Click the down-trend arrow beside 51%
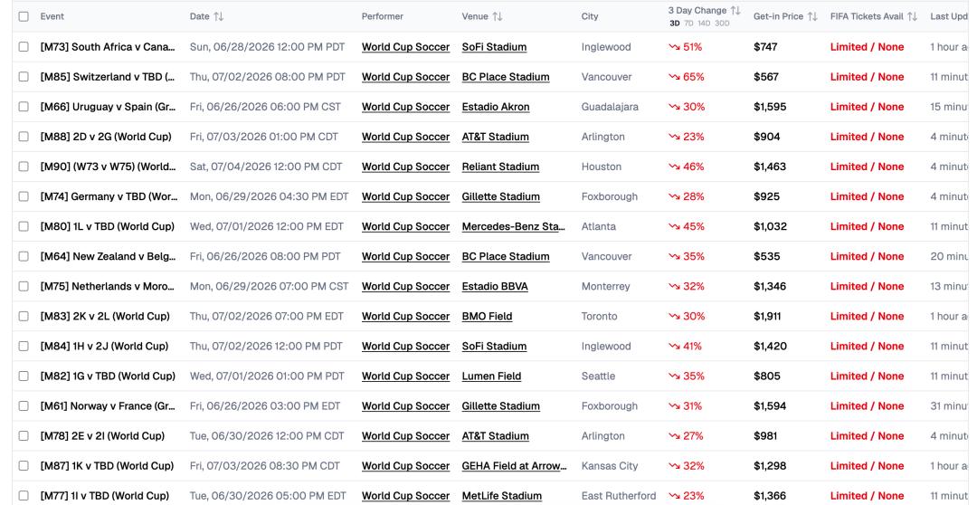The image size is (977, 505). click(x=674, y=47)
